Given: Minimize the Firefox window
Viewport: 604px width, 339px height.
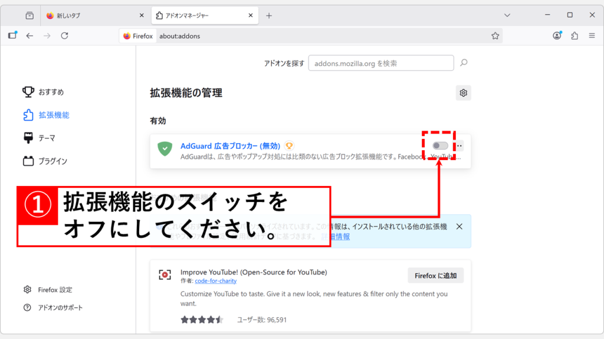Looking at the screenshot, I should [x=547, y=15].
